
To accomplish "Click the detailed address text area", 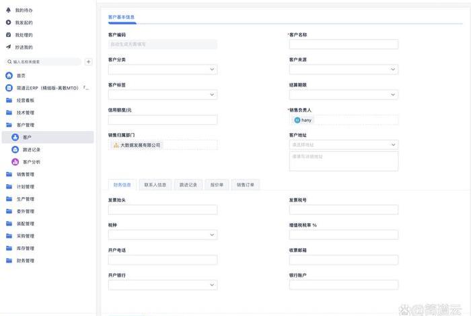I will tap(344, 161).
